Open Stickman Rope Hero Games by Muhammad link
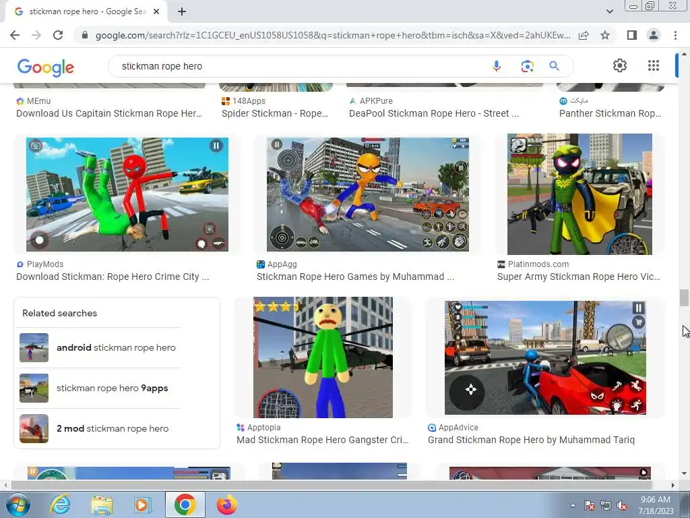The image size is (690, 518). tap(356, 277)
